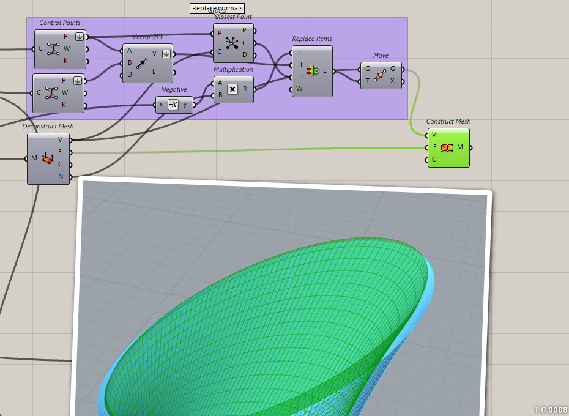Click the Replace normals group label
This screenshot has width=569, height=416.
pyautogui.click(x=217, y=9)
